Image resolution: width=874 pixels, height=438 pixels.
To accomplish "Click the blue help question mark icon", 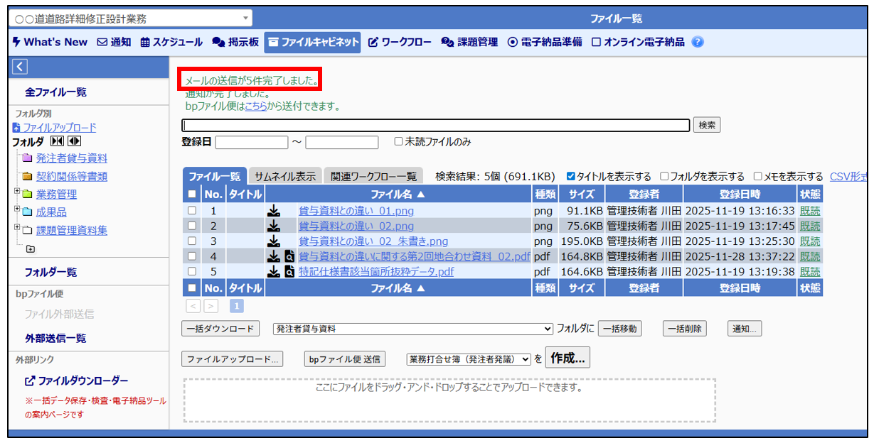I will coord(697,42).
